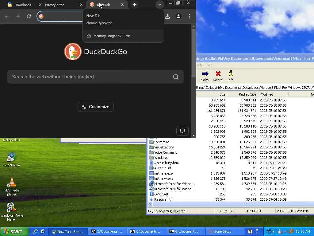Select the instmsiw.exe file

(x=164, y=179)
